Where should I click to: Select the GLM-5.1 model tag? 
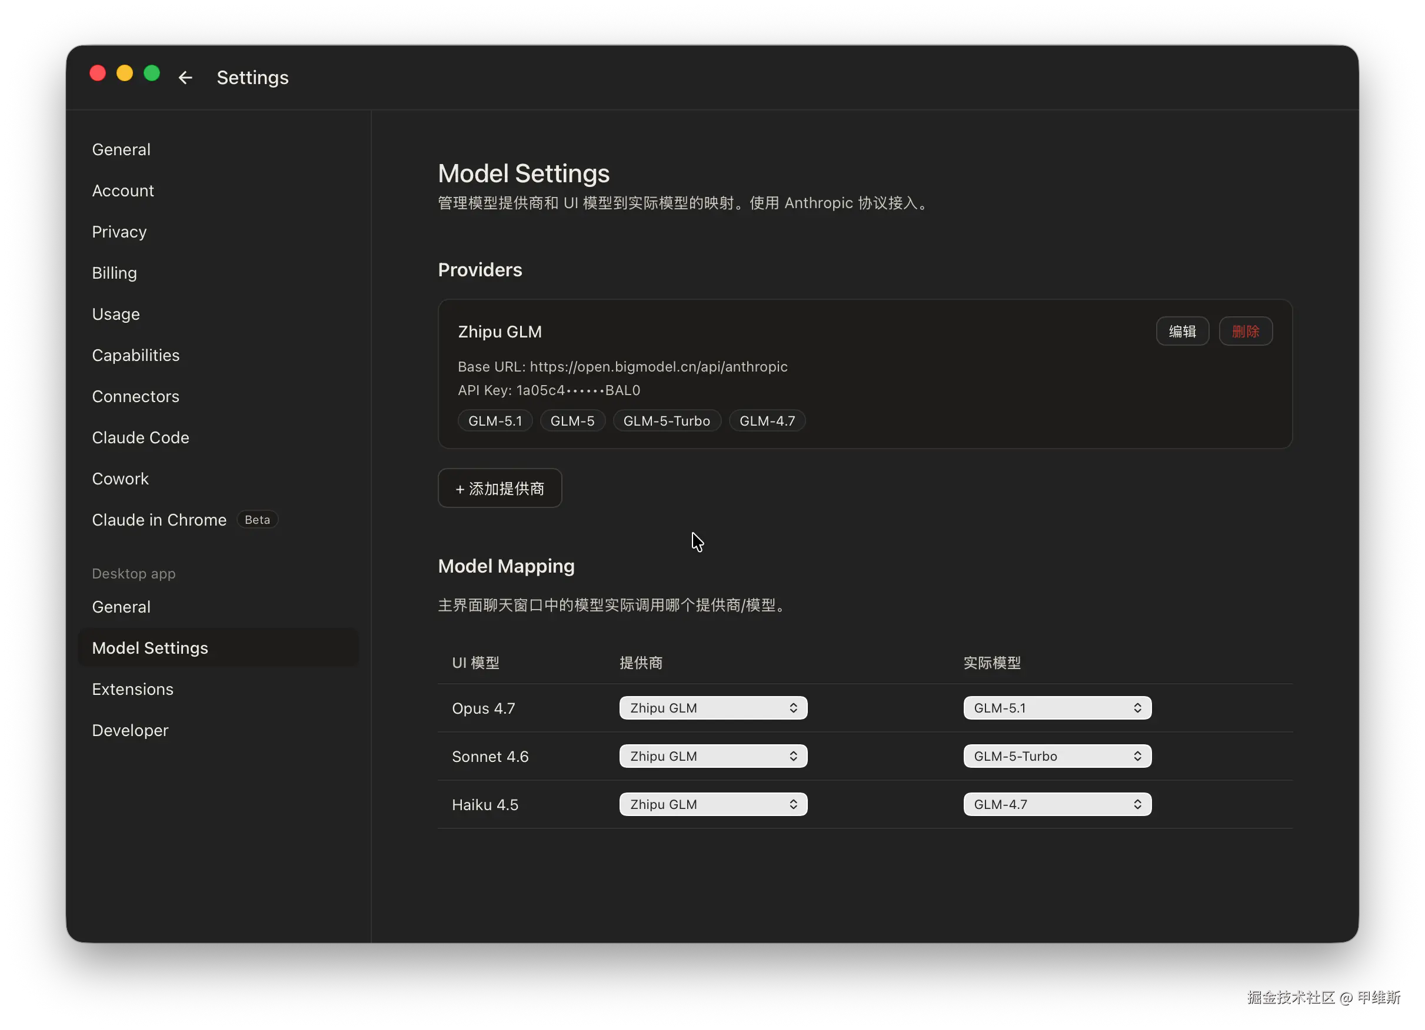click(x=495, y=421)
